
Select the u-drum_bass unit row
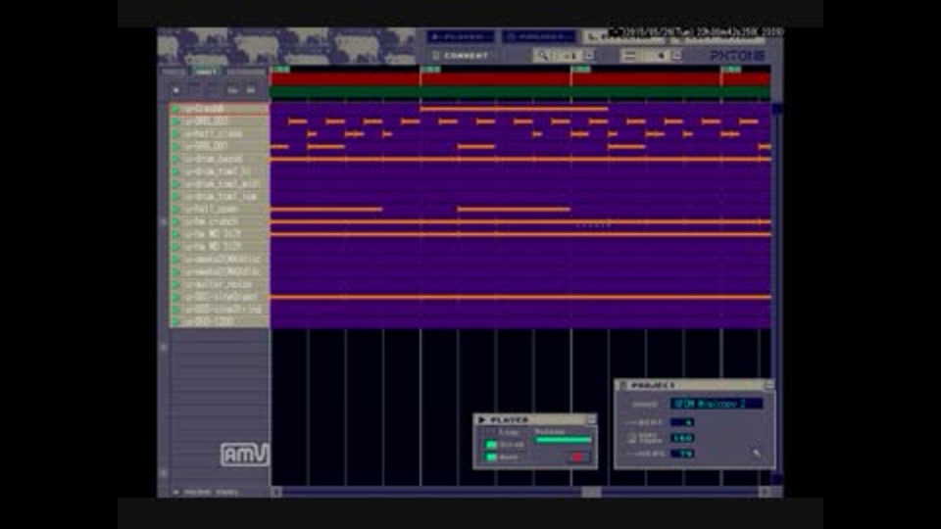pos(219,159)
